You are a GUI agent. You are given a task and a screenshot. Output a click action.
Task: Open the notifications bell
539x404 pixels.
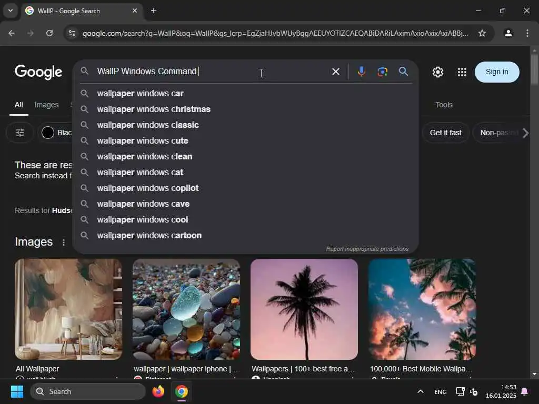pyautogui.click(x=525, y=391)
